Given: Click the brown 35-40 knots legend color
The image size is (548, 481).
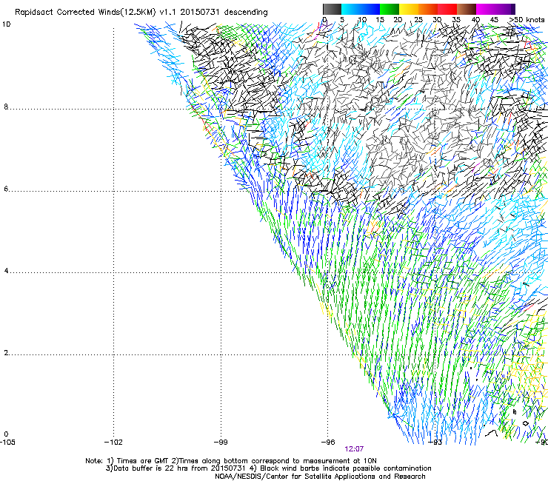Looking at the screenshot, I should pos(467,9).
